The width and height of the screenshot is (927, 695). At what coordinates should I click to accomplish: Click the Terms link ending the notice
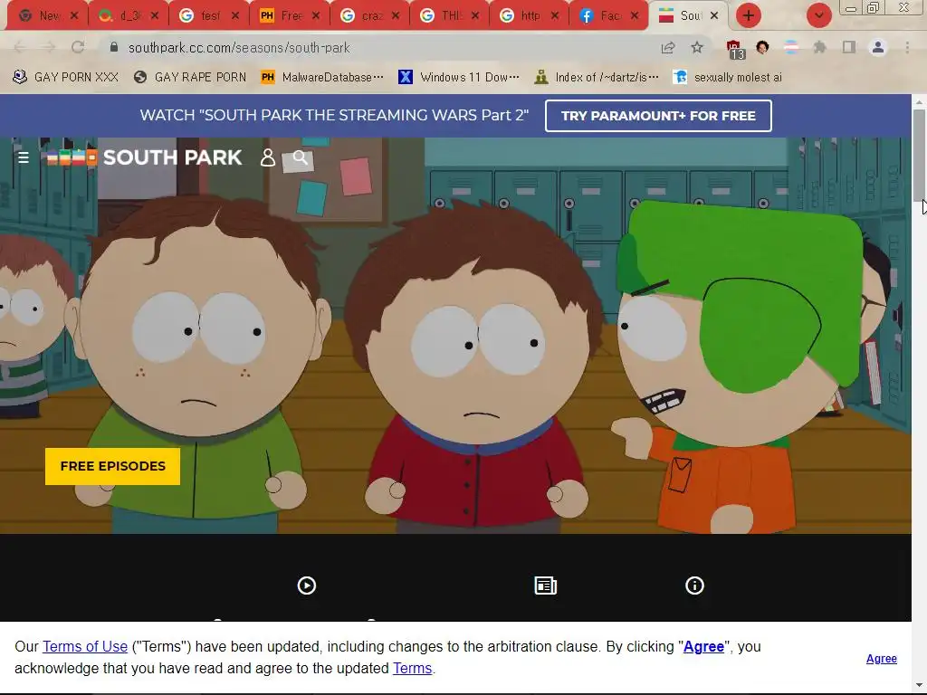tap(413, 669)
